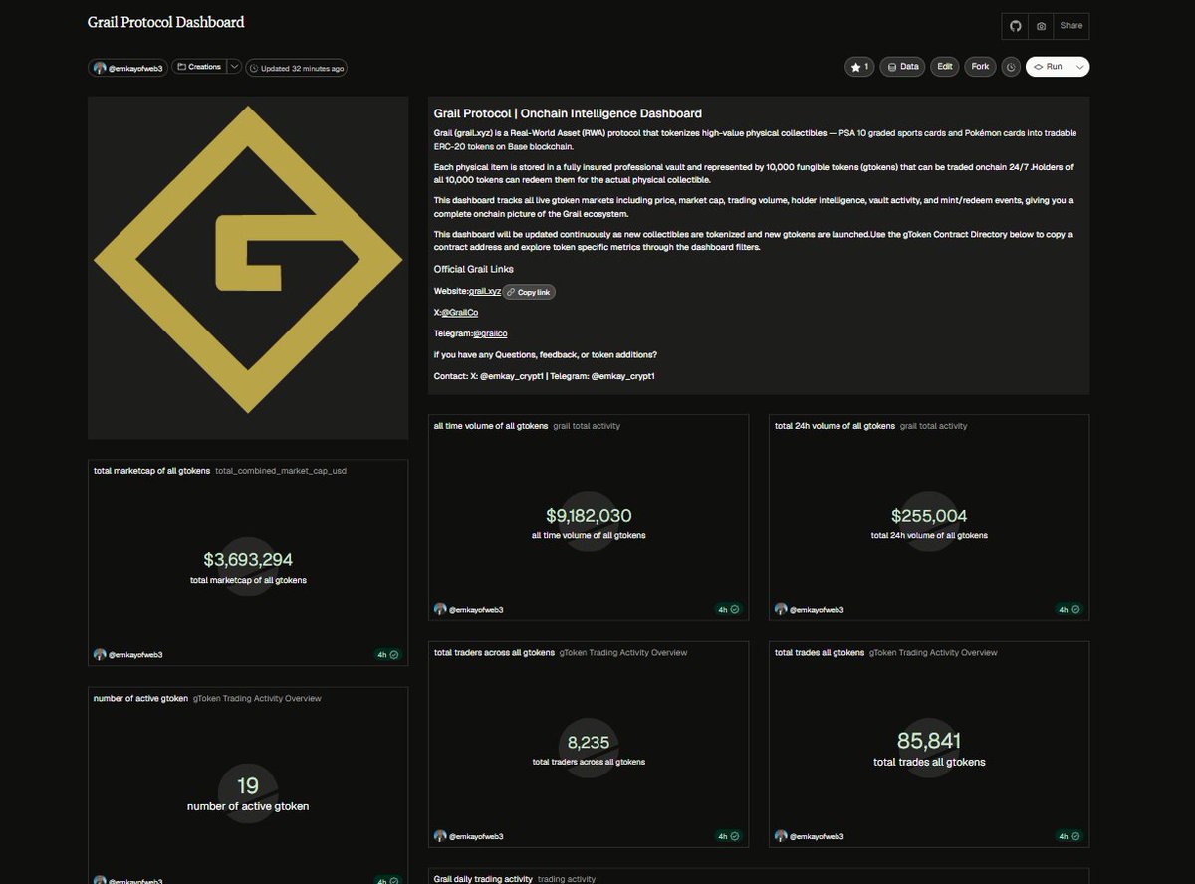The height and width of the screenshot is (884, 1195).
Task: Open @emkayofweb3 on all time volume card
Action: [476, 609]
